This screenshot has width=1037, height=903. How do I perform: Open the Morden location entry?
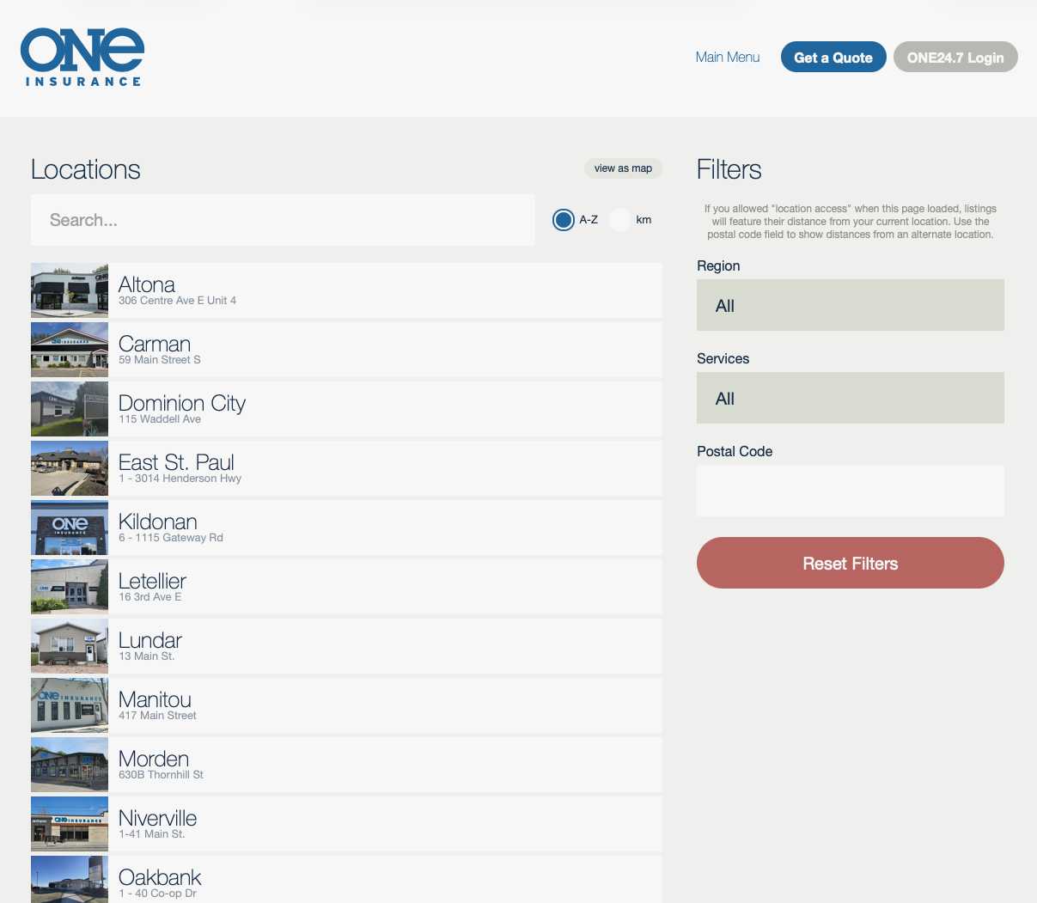344,764
